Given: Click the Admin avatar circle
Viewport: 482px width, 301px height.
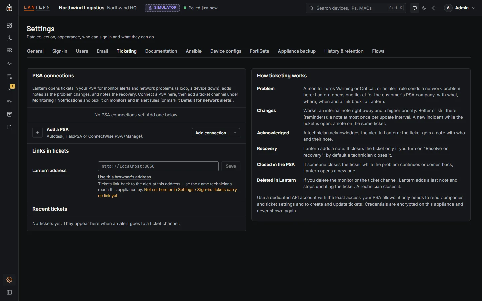Looking at the screenshot, I should click(x=448, y=8).
